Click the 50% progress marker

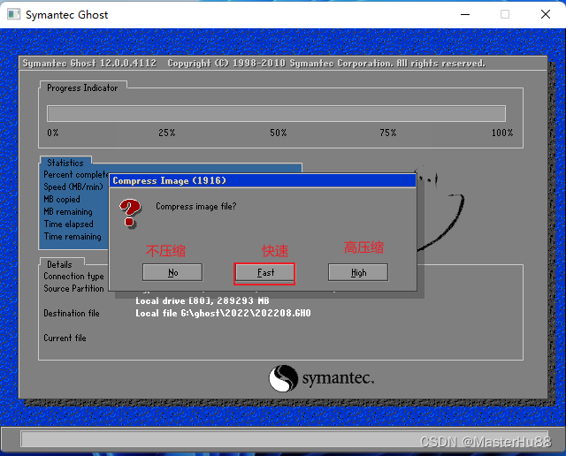279,133
